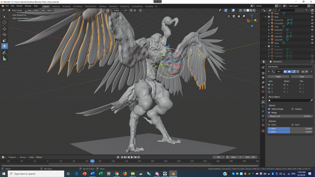
Task: Click the 3D Cursor tool
Action: [x=4, y=22]
